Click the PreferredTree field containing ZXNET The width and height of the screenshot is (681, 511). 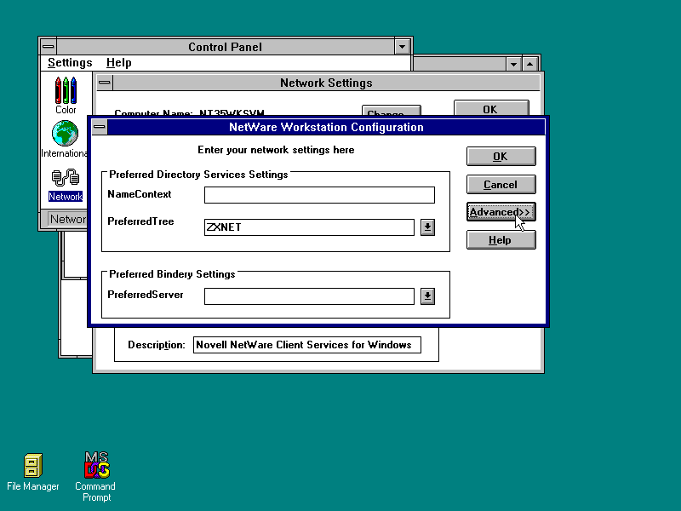(309, 227)
